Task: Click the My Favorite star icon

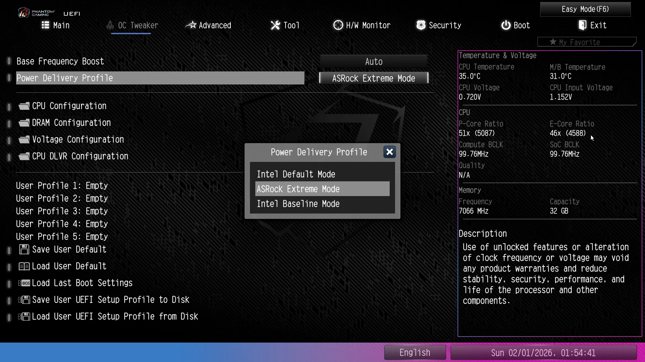Action: click(553, 42)
